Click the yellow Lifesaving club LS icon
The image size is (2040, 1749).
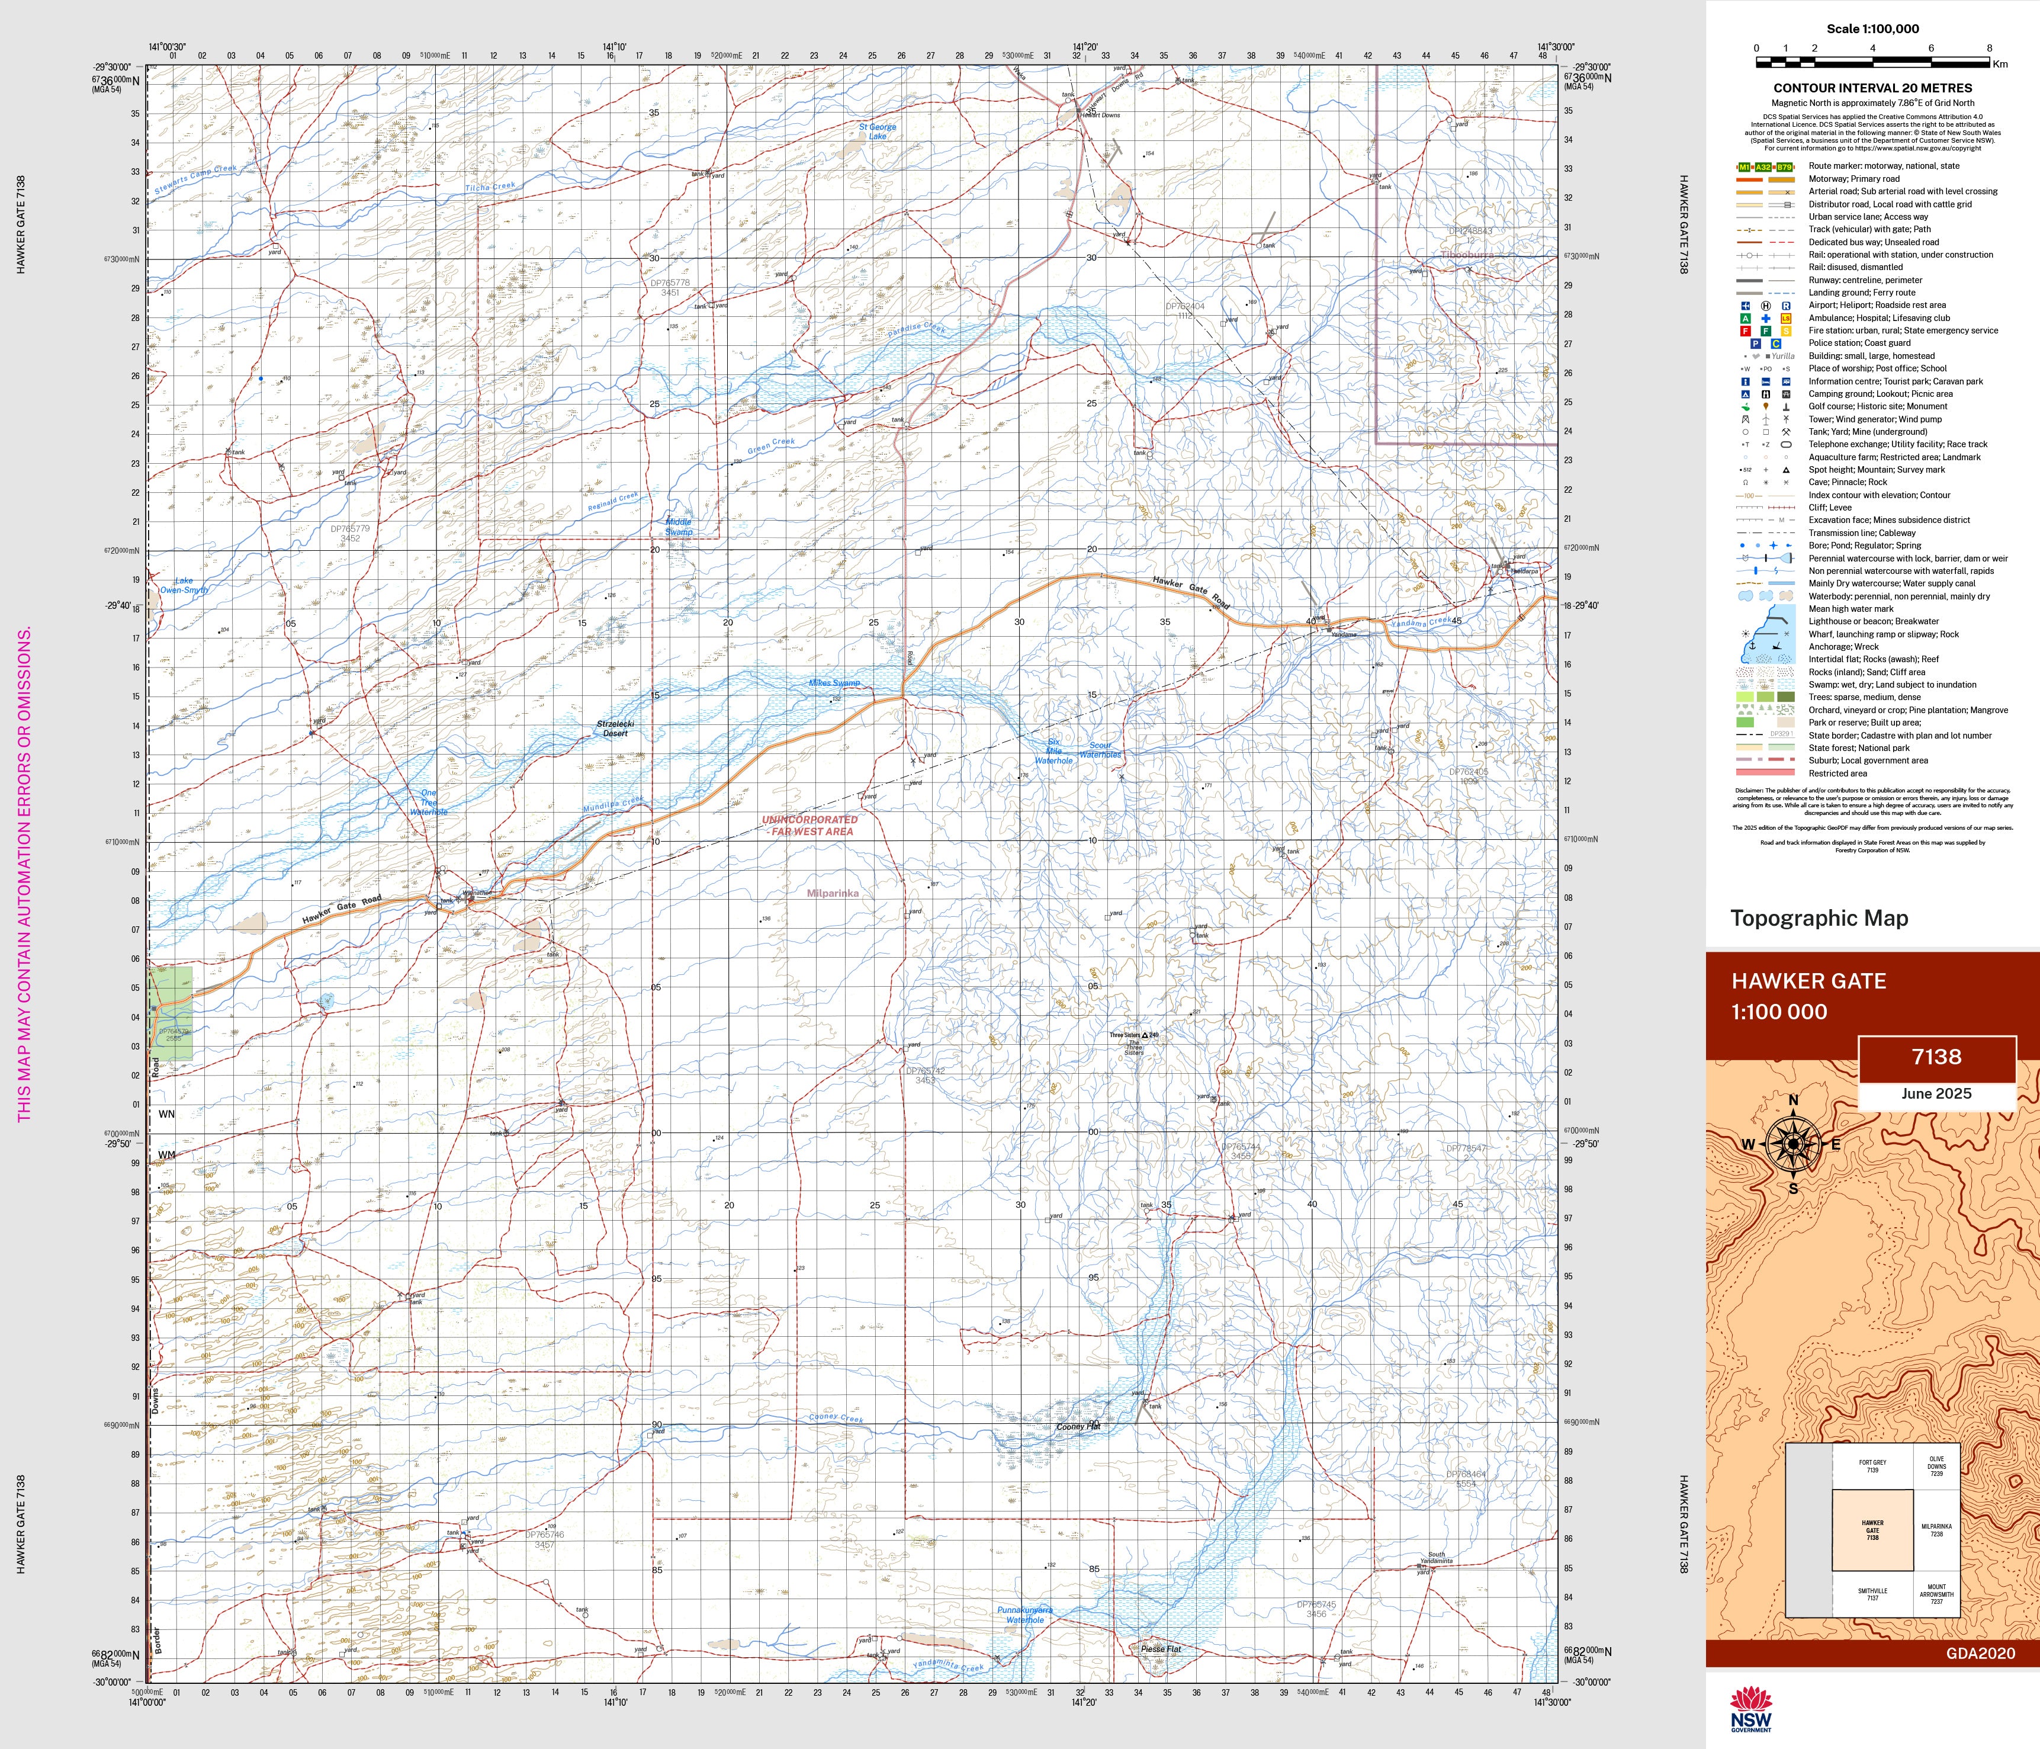pos(1786,318)
